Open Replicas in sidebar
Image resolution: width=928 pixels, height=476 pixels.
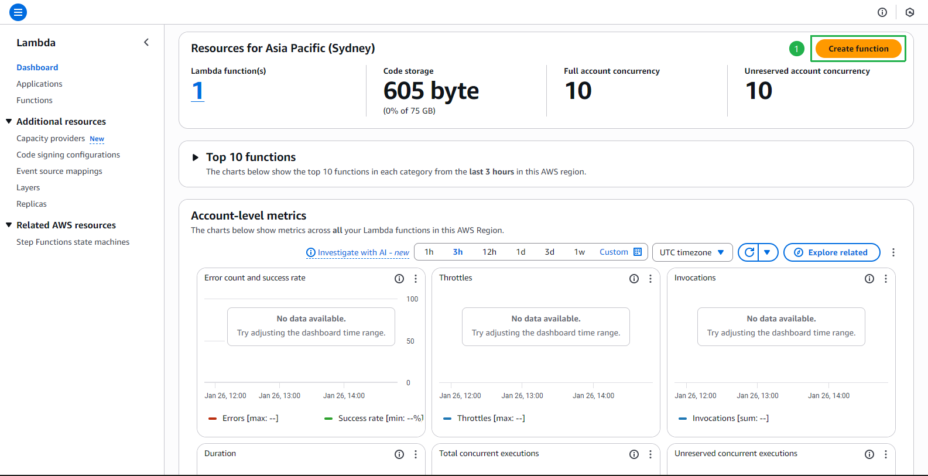point(32,204)
